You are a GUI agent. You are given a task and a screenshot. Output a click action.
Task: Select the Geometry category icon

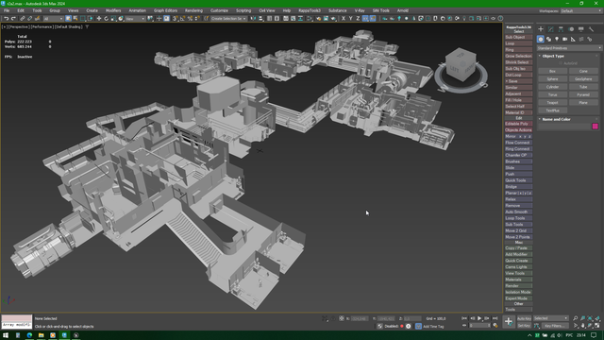[541, 39]
